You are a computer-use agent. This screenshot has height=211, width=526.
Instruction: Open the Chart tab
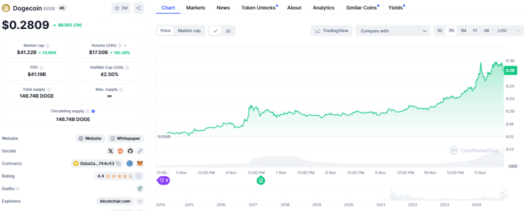click(168, 8)
